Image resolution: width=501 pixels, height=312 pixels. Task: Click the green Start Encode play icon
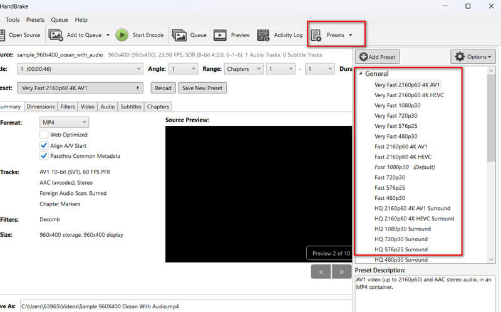click(x=121, y=35)
